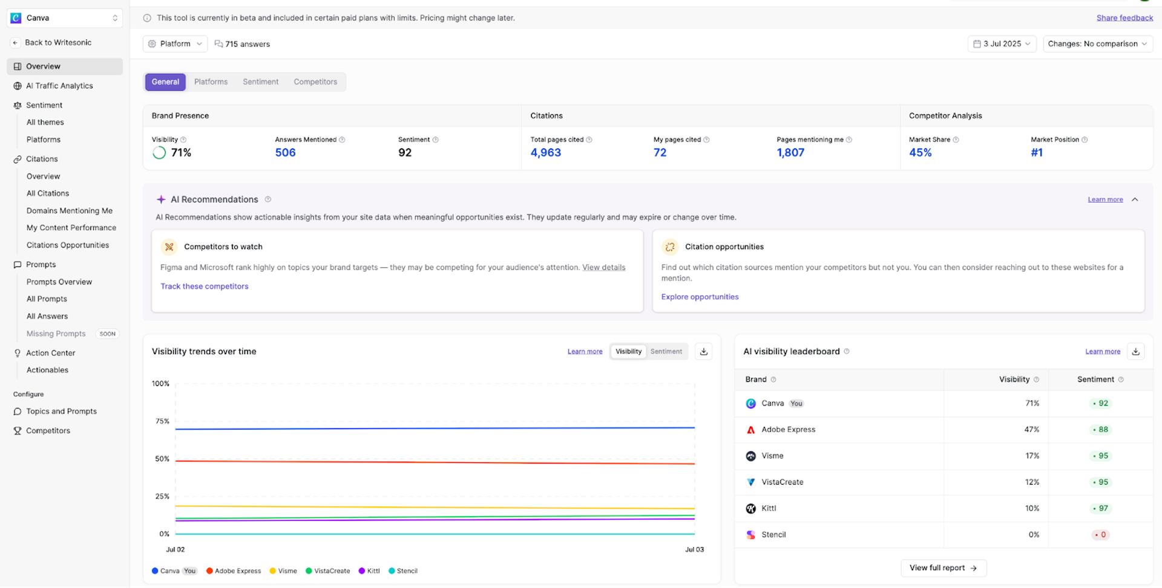Viewport: 1162px width, 588px height.
Task: Click the Citation opportunities card icon
Action: coord(670,247)
